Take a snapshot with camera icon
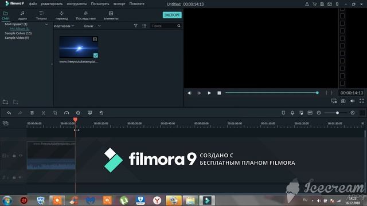This screenshot has height=206, width=367. click(343, 101)
